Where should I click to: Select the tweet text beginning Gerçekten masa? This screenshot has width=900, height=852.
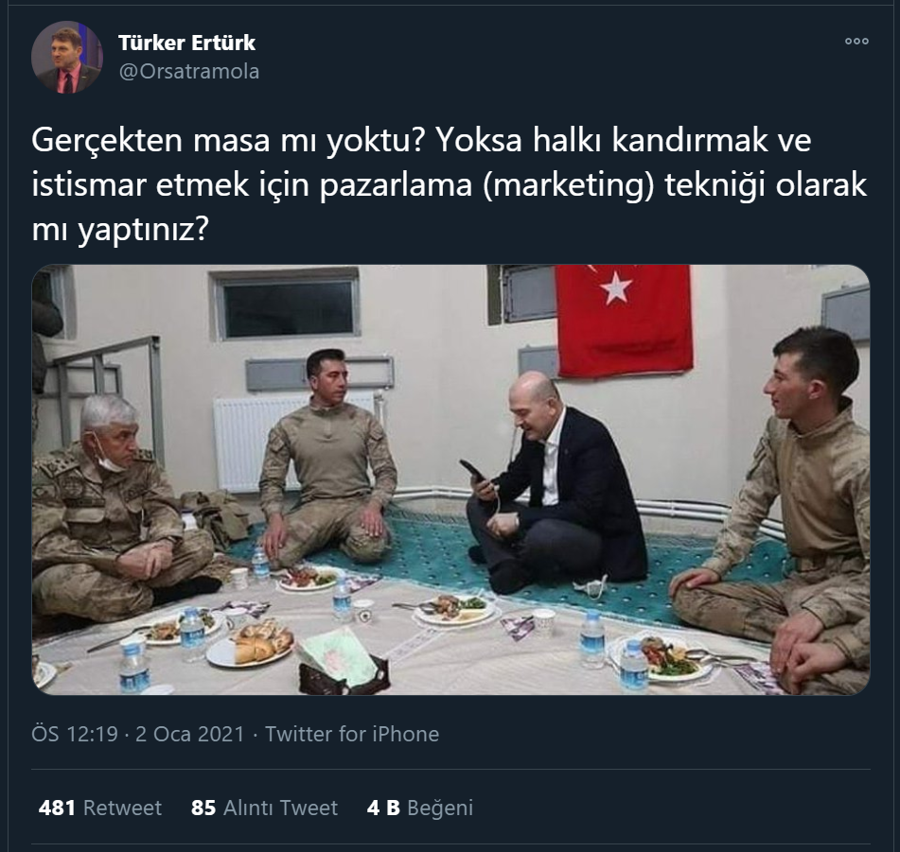tap(450, 184)
